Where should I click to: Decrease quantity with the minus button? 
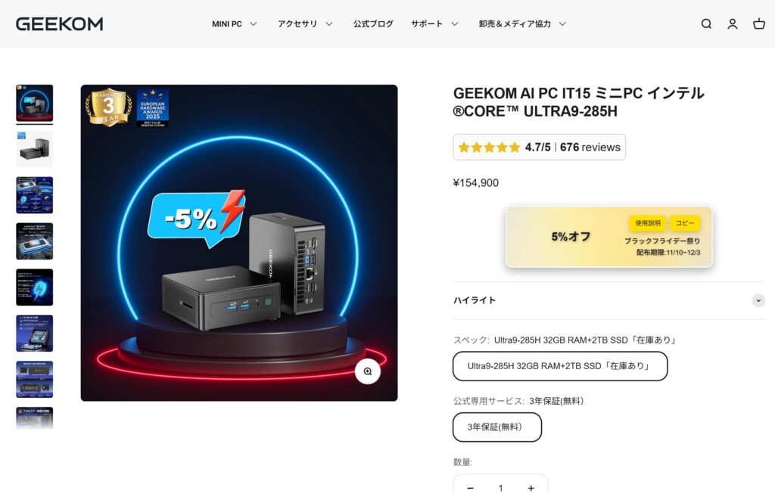[x=470, y=488]
